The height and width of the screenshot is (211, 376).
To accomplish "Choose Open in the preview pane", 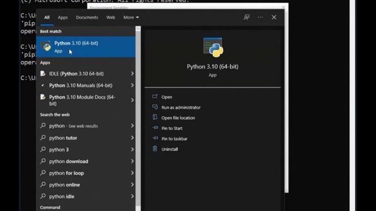I will (167, 97).
